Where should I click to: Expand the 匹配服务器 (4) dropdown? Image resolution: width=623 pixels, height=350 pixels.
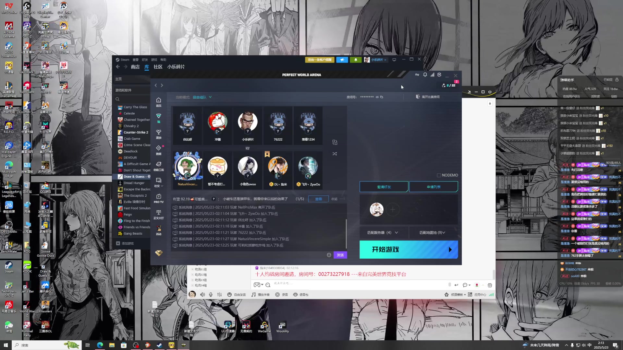point(383,233)
